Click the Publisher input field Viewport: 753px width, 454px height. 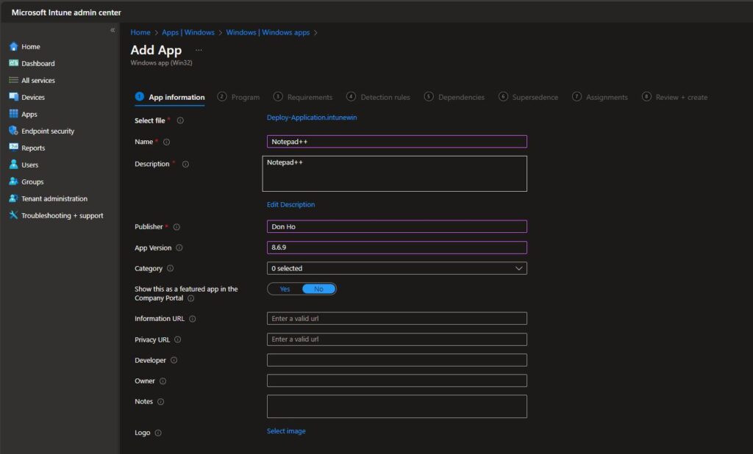[396, 226]
